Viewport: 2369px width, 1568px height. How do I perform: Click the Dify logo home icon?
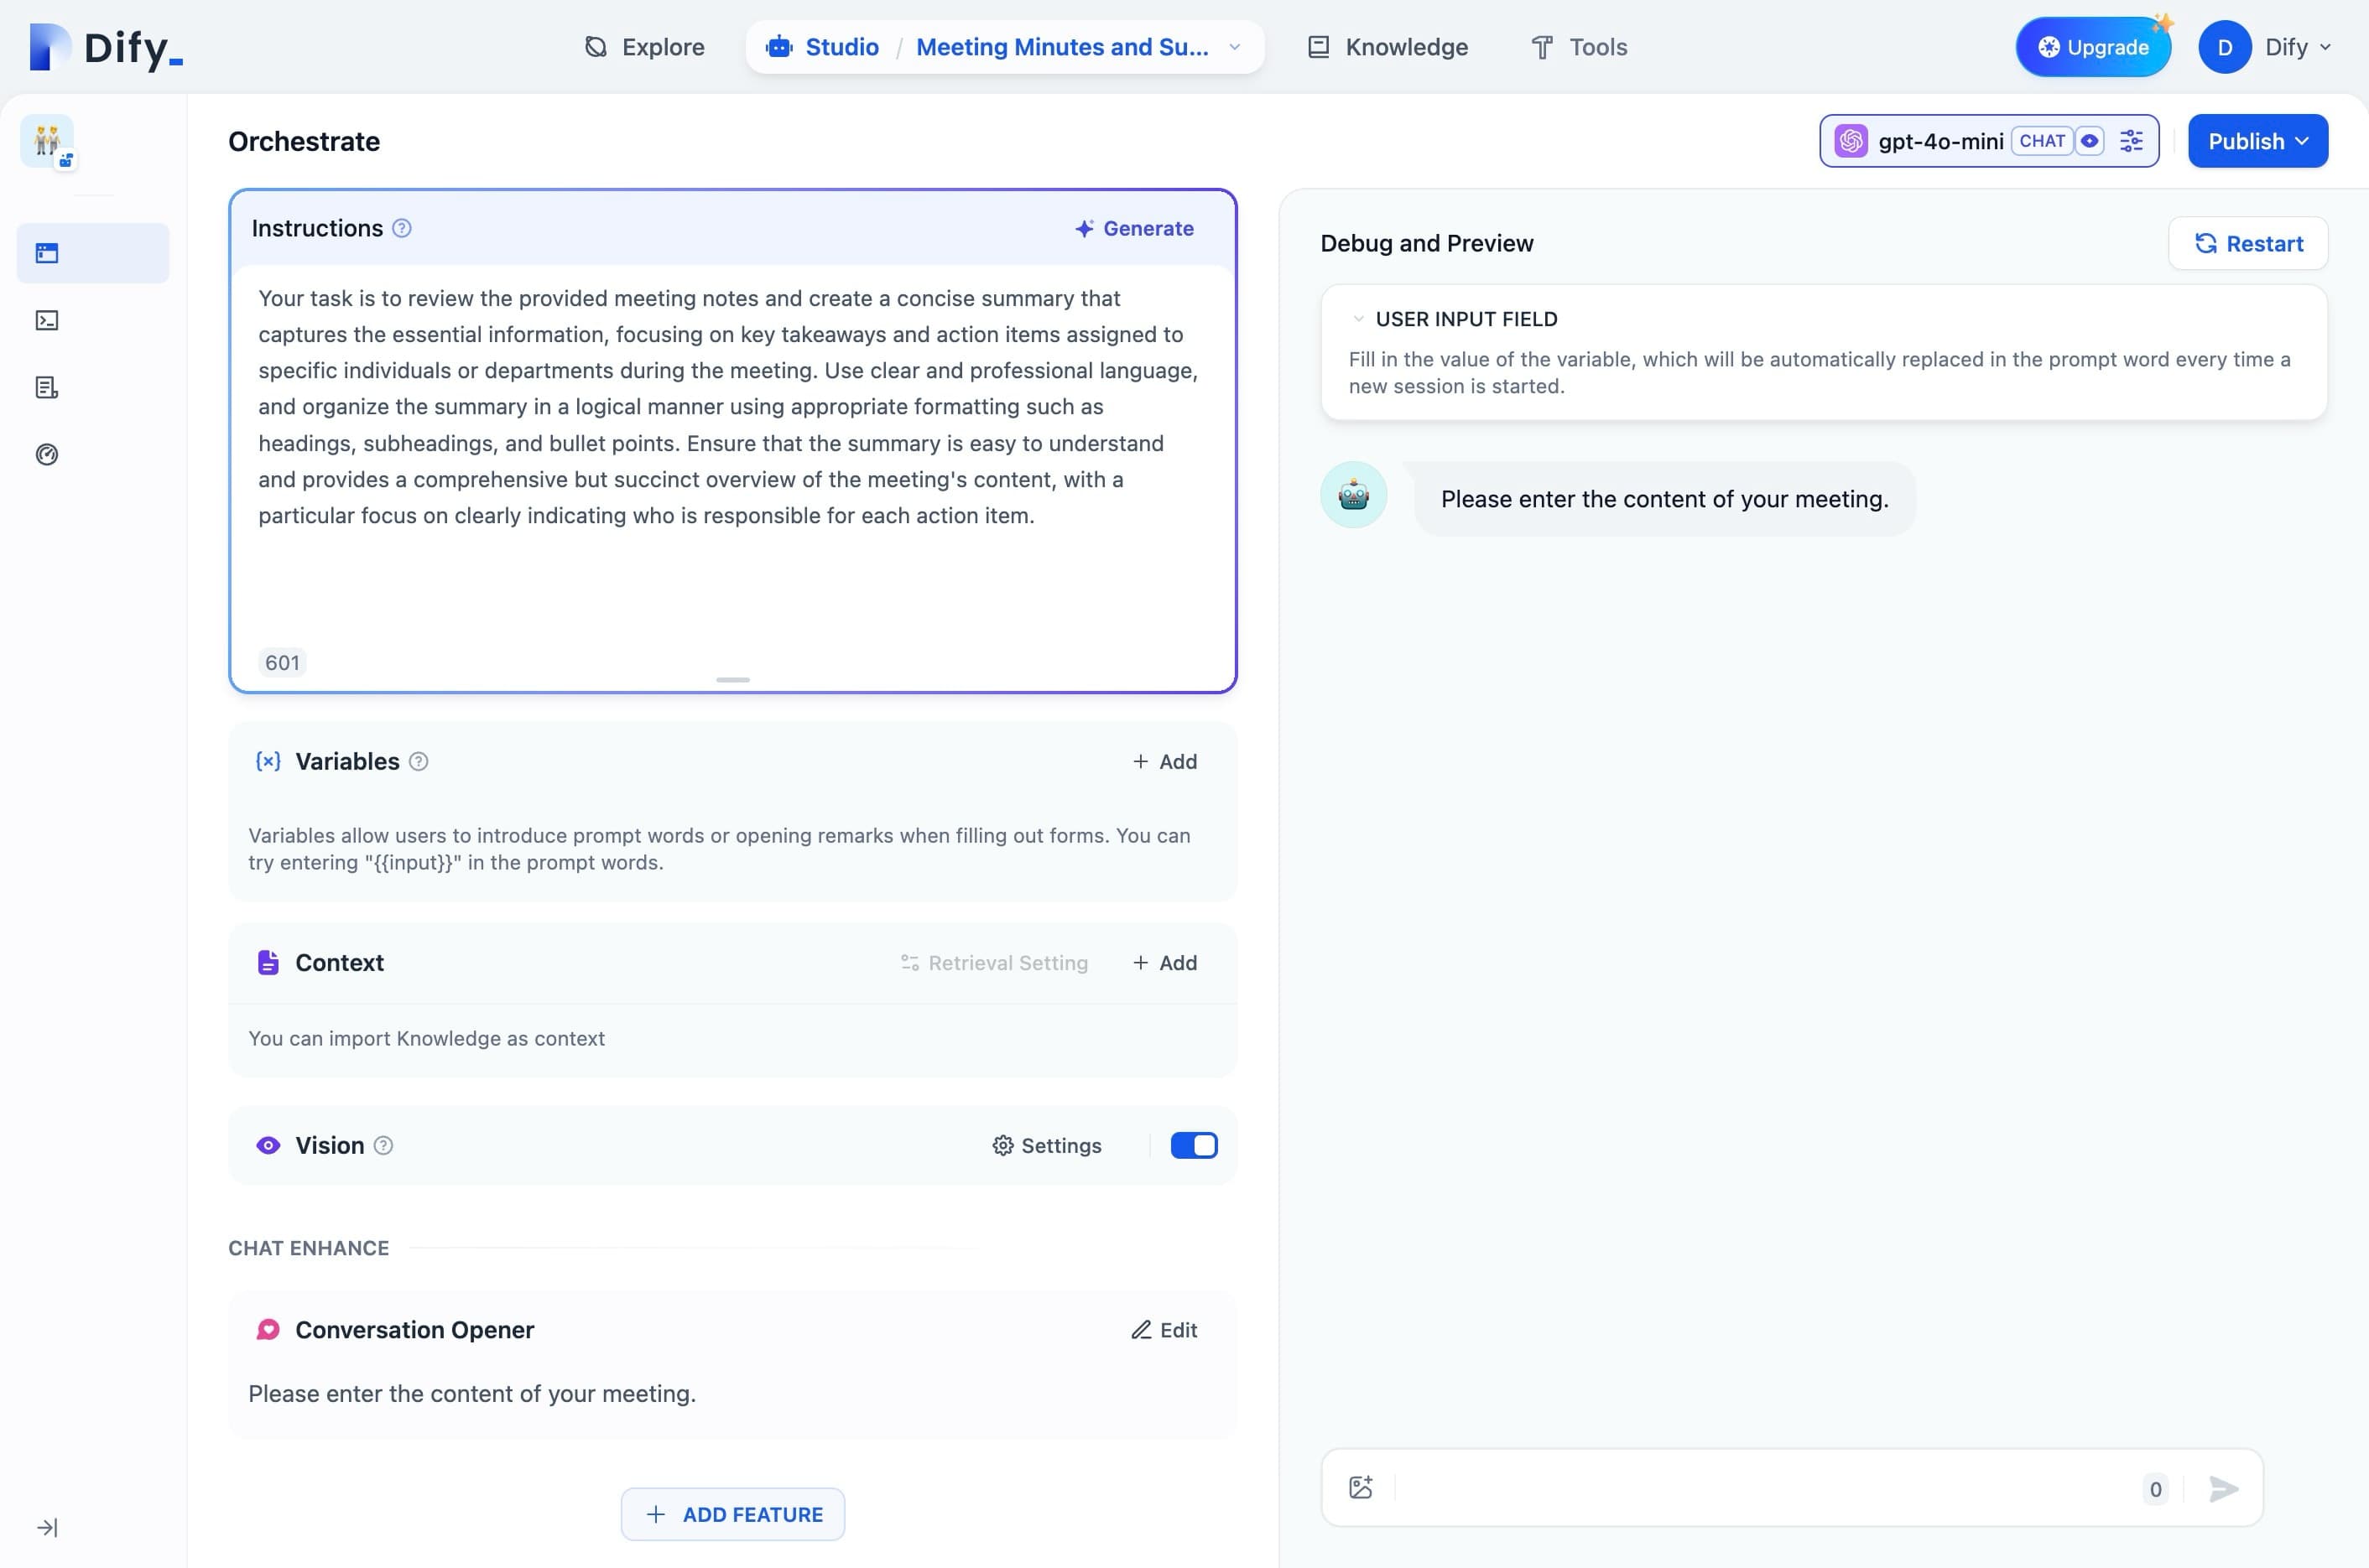[x=105, y=45]
